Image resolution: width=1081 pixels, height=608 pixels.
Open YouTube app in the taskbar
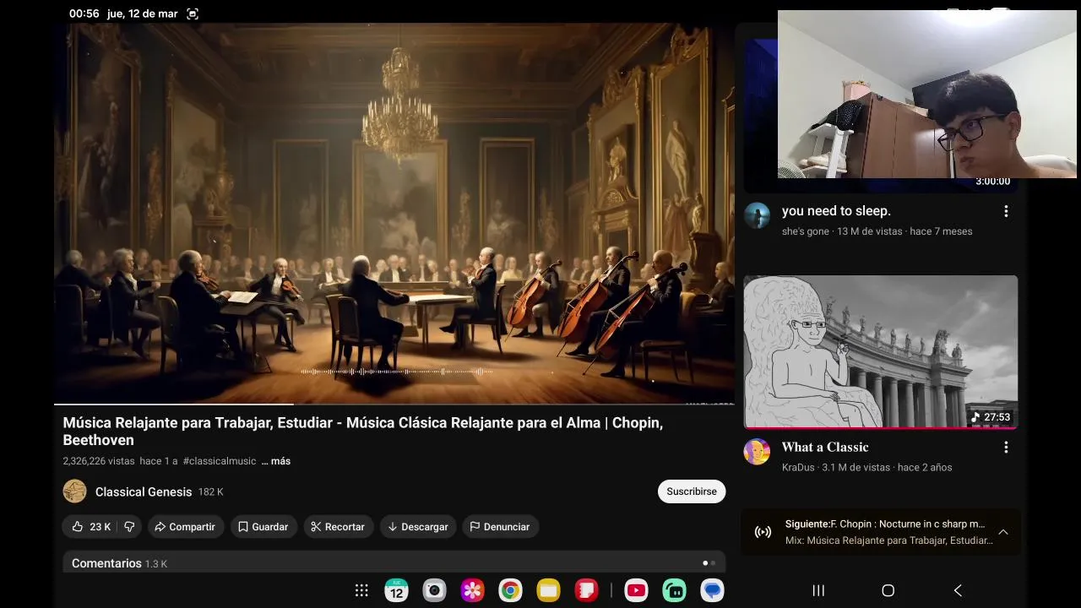(x=636, y=590)
